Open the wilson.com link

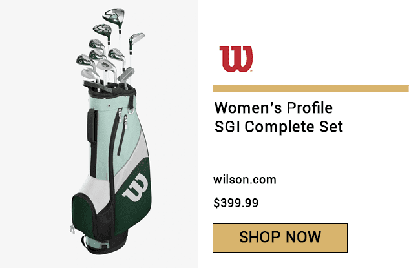pos(244,180)
